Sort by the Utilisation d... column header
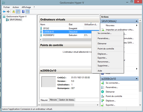 coord(91,25)
